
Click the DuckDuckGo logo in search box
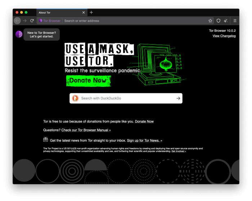click(x=75, y=98)
